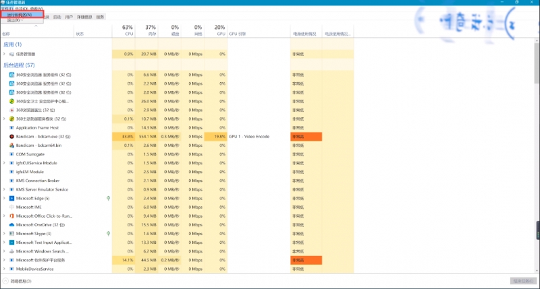Click the Bandicam bdcam.exe record icon
The height and width of the screenshot is (289, 540).
click(11, 137)
